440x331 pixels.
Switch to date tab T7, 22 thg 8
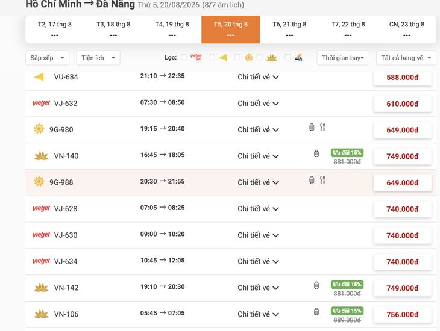(x=348, y=29)
